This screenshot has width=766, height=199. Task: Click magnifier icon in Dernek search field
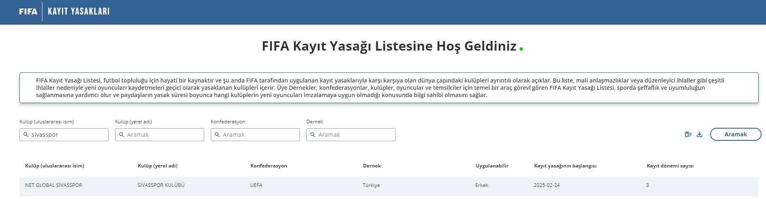point(313,135)
